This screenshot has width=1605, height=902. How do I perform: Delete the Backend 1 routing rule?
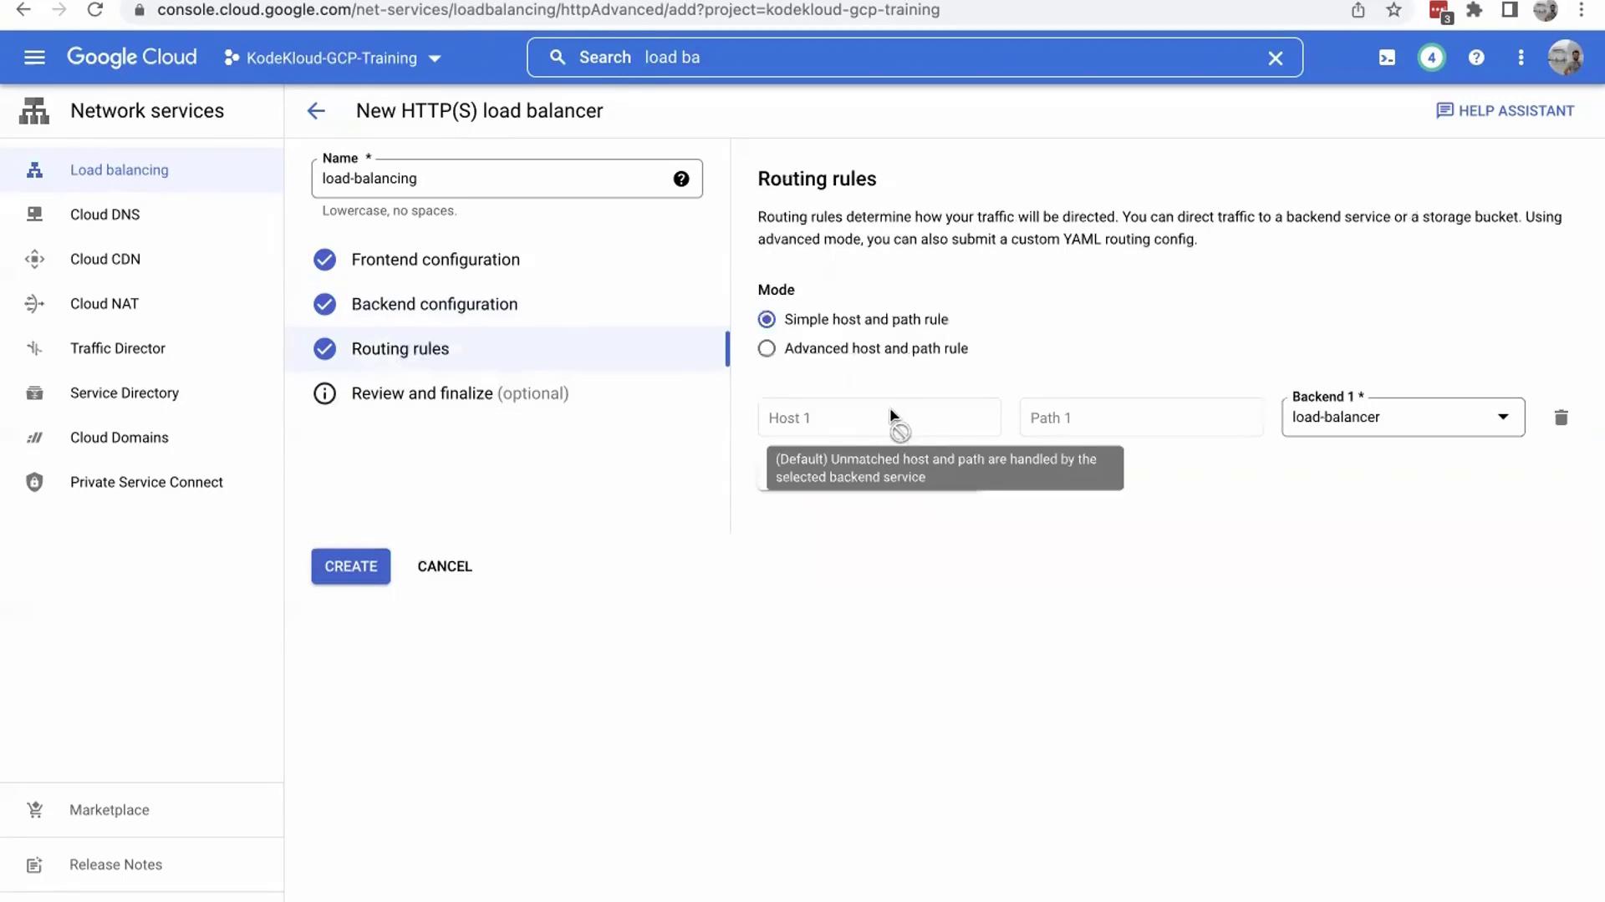click(1561, 418)
